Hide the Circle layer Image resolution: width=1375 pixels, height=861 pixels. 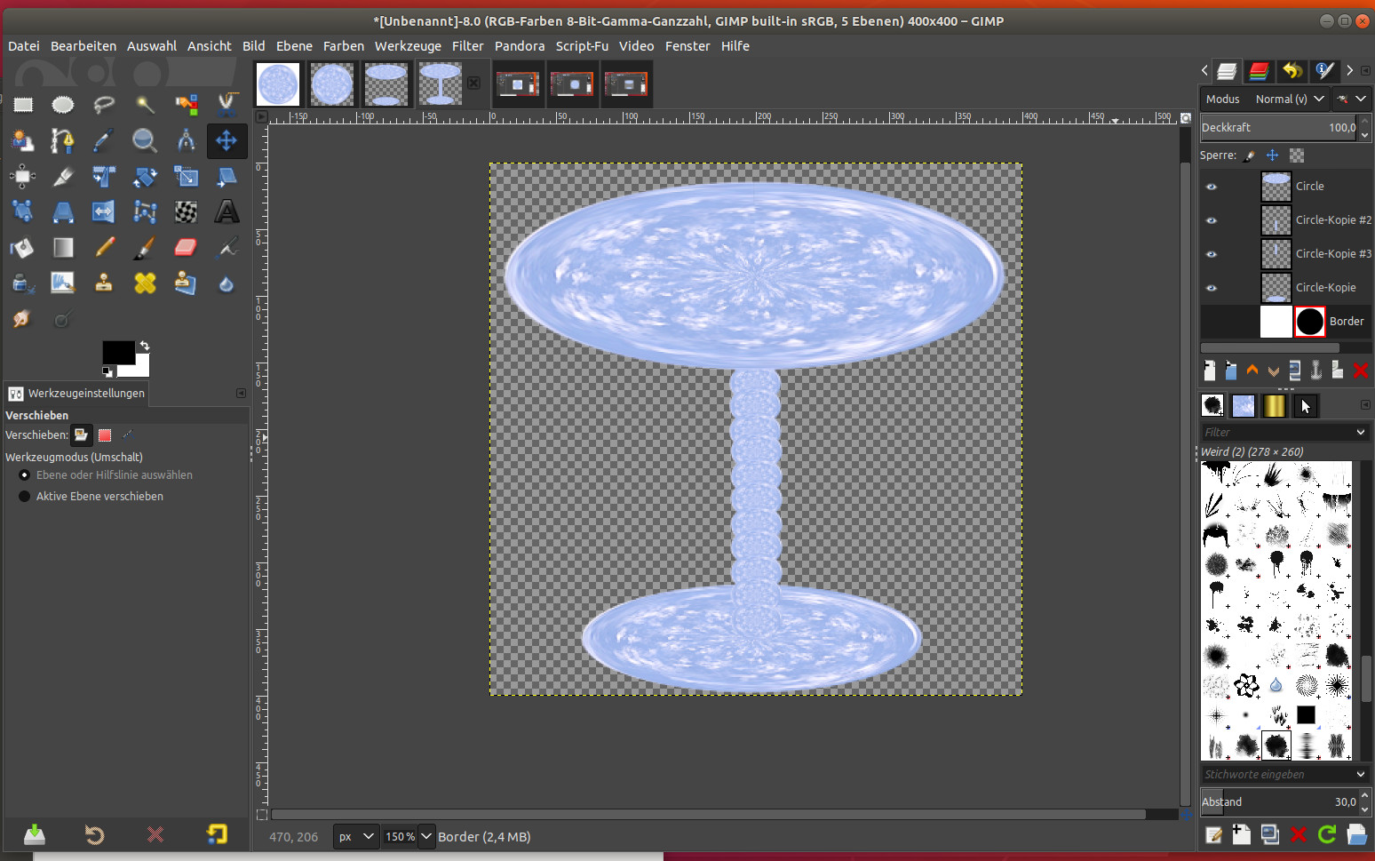click(x=1212, y=187)
